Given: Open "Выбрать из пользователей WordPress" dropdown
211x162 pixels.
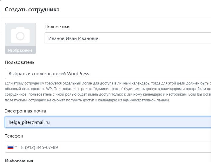Looking at the screenshot, I should coord(108,73).
